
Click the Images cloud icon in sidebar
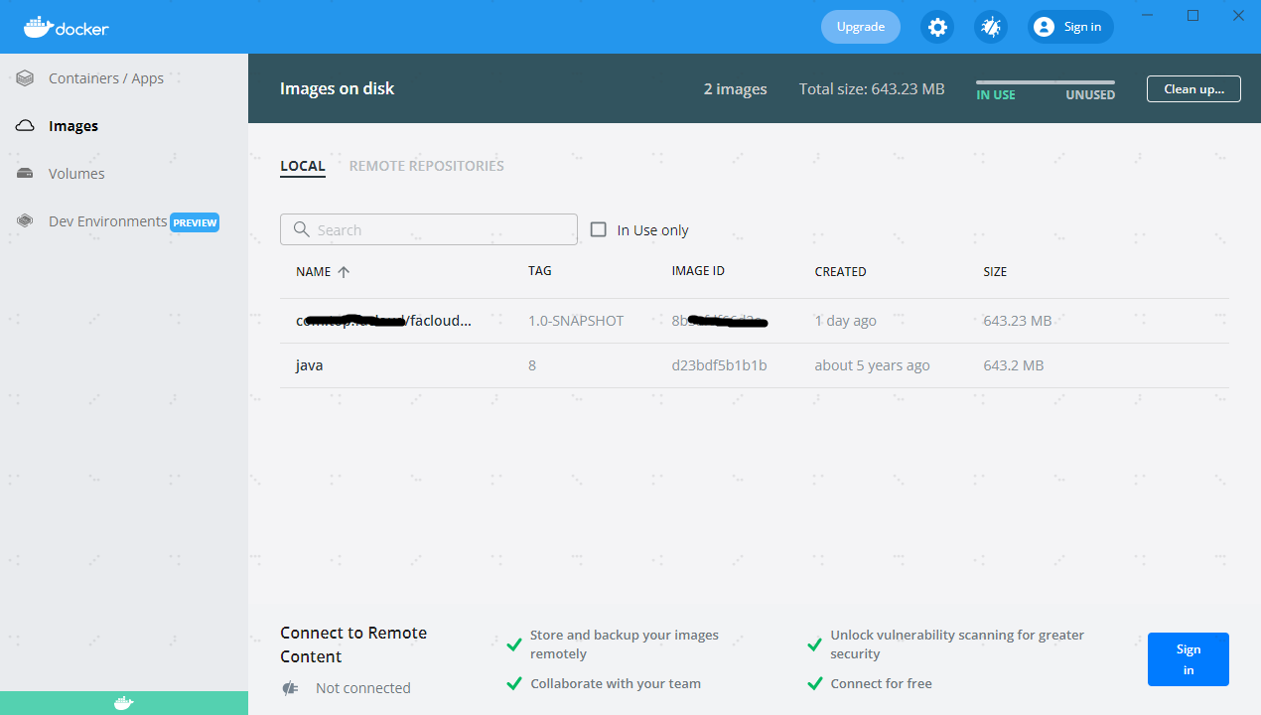(x=26, y=126)
